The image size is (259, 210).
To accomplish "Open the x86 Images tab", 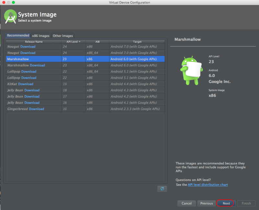I will pyautogui.click(x=41, y=36).
